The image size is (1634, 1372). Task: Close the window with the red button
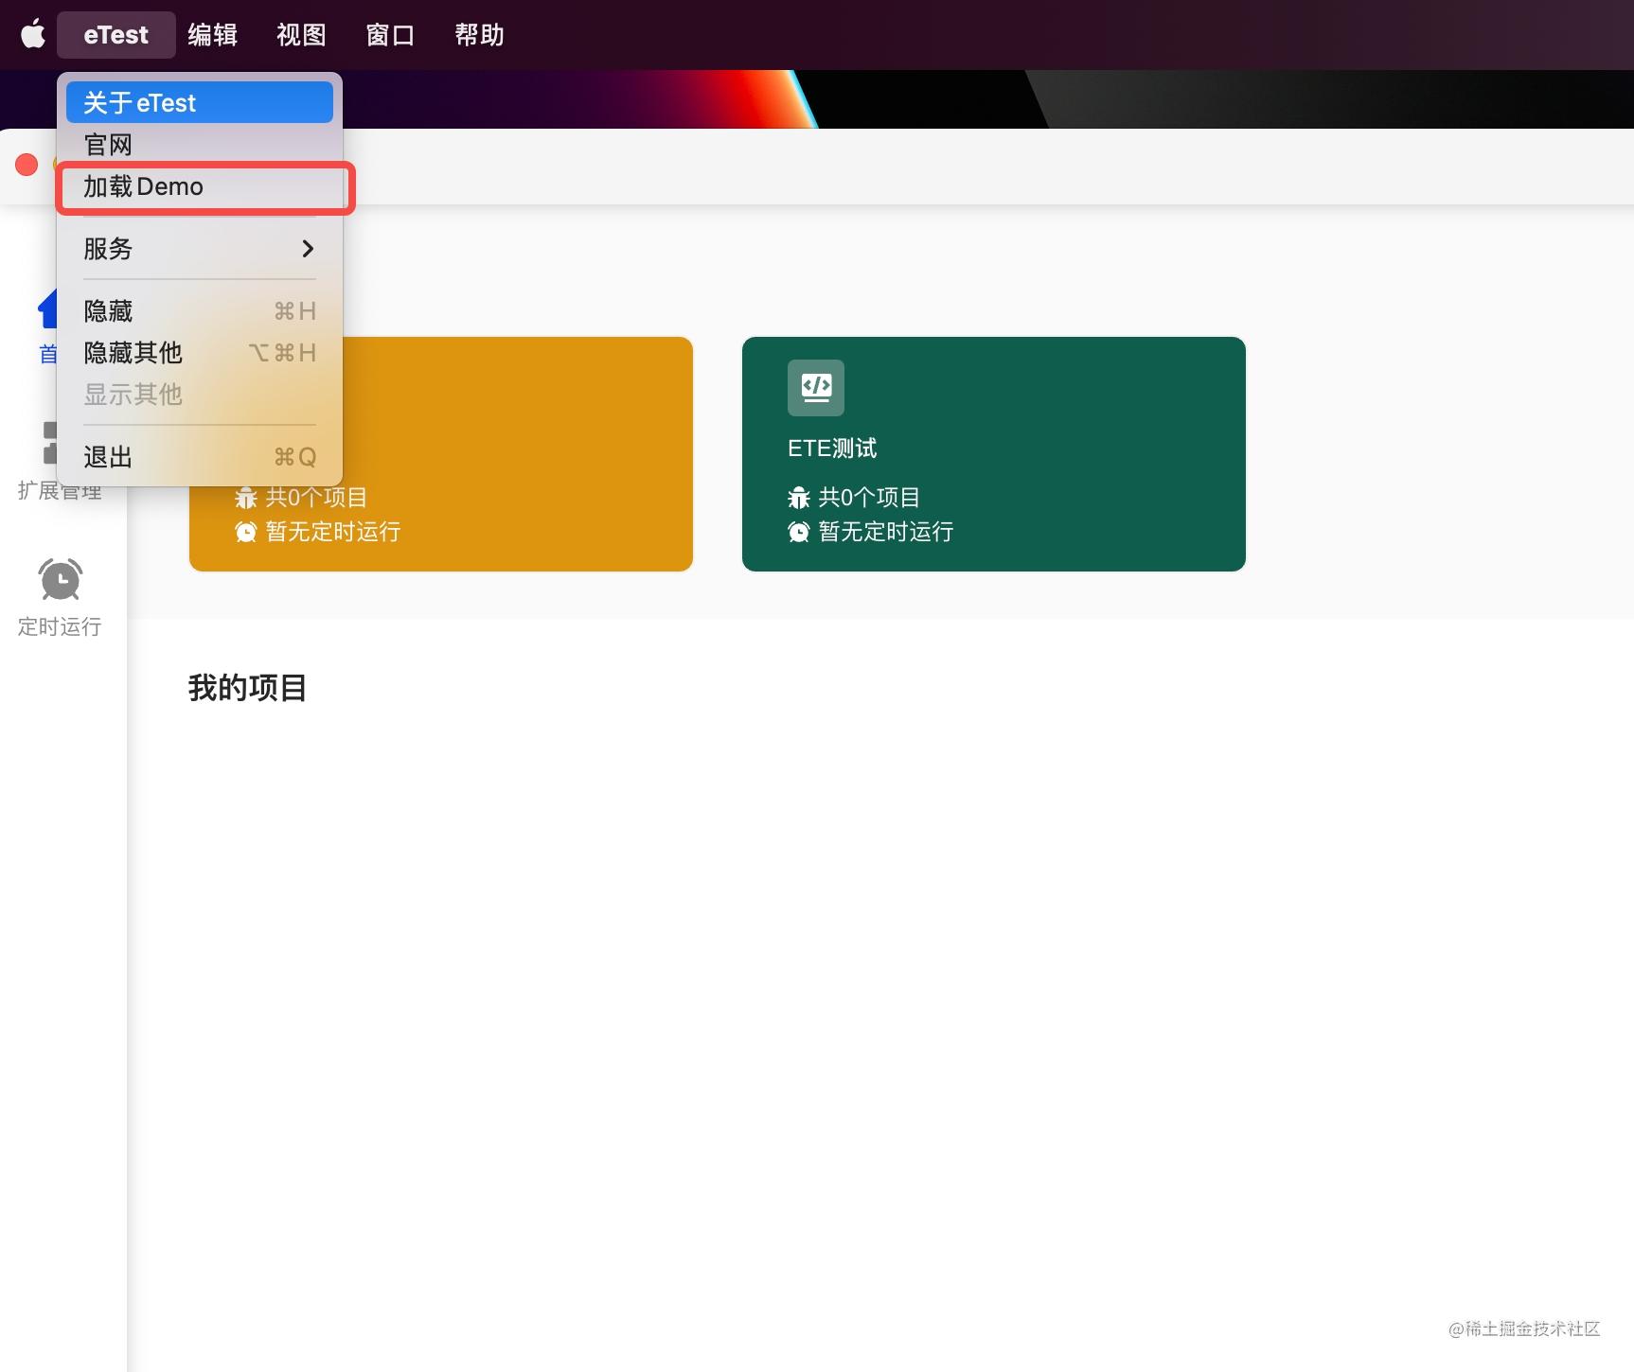27,165
